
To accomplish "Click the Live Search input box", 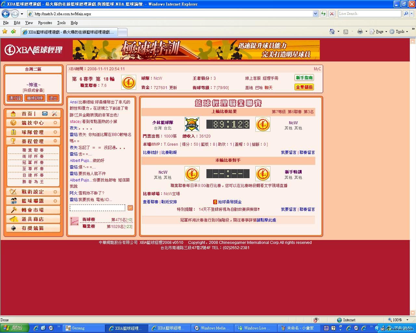I will pyautogui.click(x=369, y=14).
